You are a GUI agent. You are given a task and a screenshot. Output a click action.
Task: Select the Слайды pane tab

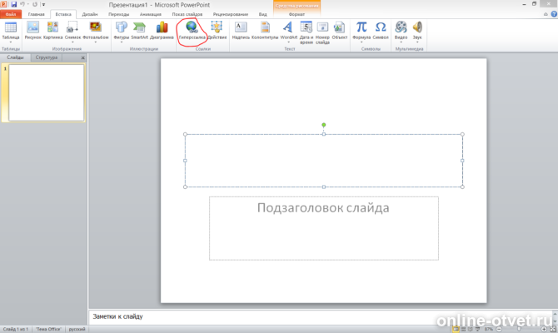[x=15, y=57]
